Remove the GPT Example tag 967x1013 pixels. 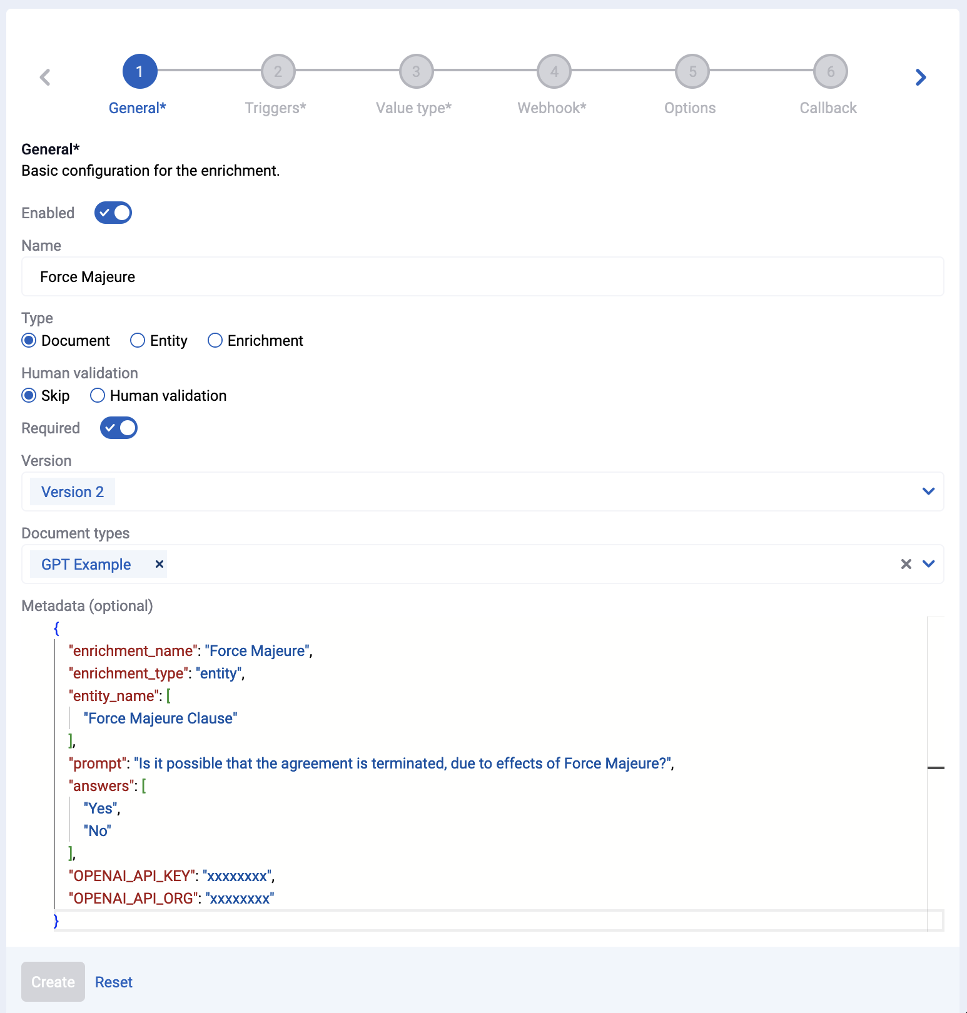(x=159, y=564)
